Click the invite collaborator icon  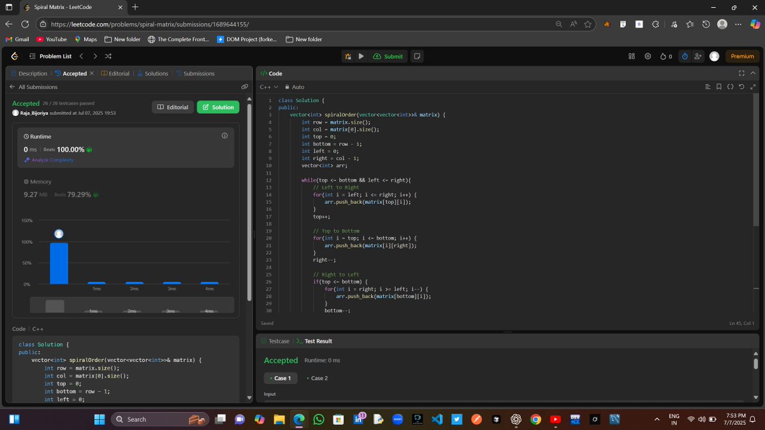[x=698, y=56]
